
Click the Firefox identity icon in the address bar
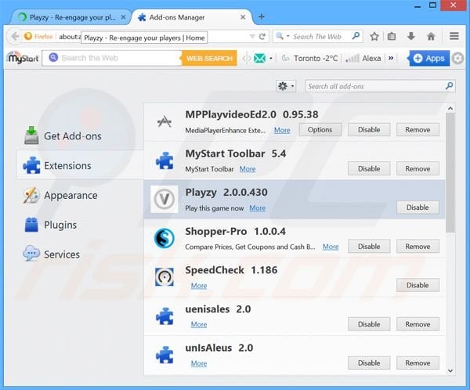[28, 37]
